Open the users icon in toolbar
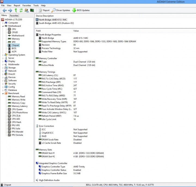 click(26, 10)
